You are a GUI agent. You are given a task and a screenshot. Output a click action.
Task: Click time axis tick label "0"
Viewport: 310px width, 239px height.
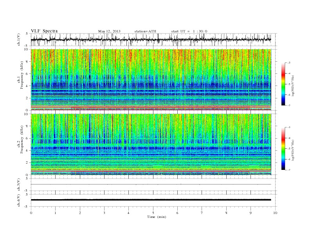(x=31, y=213)
